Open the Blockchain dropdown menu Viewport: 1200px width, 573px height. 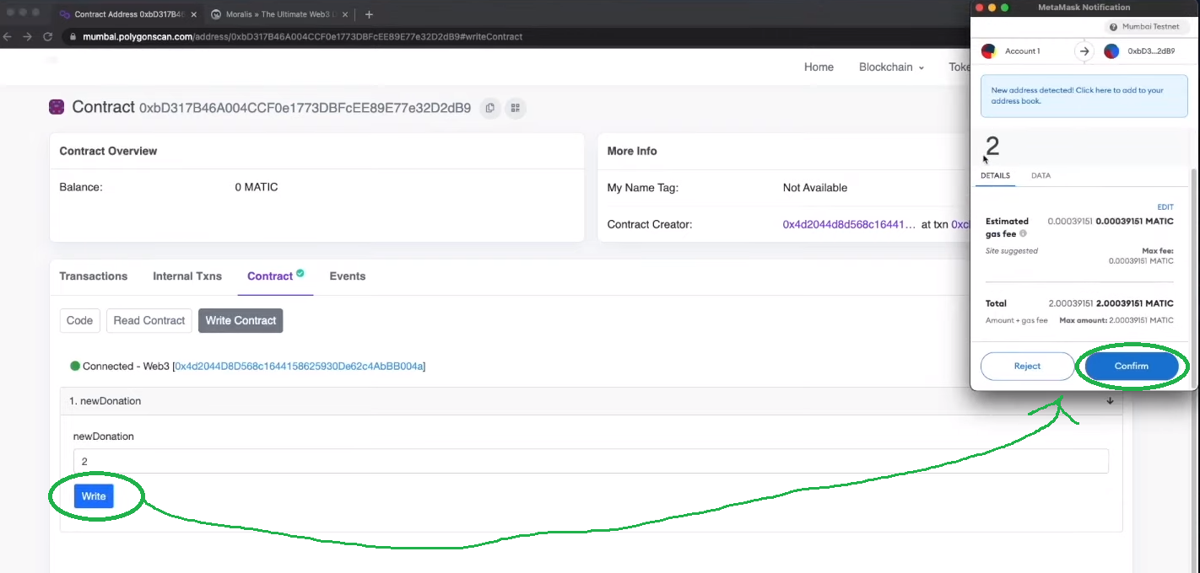[891, 67]
